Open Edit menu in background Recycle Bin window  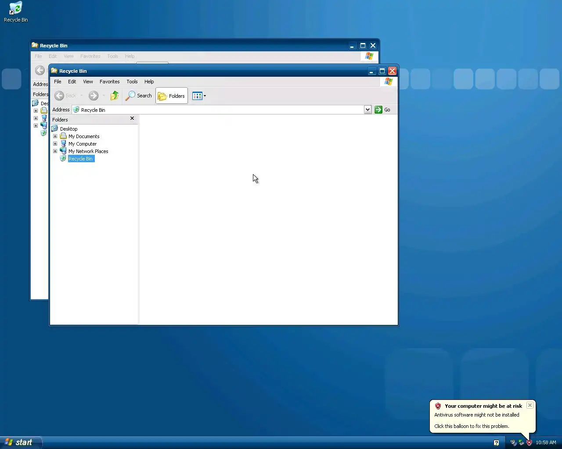point(53,56)
